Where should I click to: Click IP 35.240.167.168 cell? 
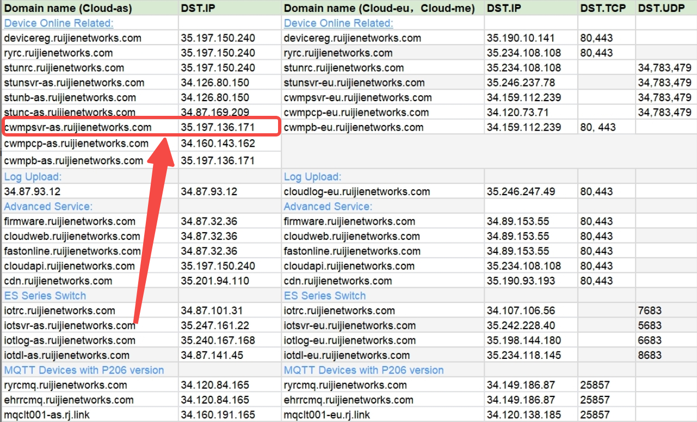point(230,340)
